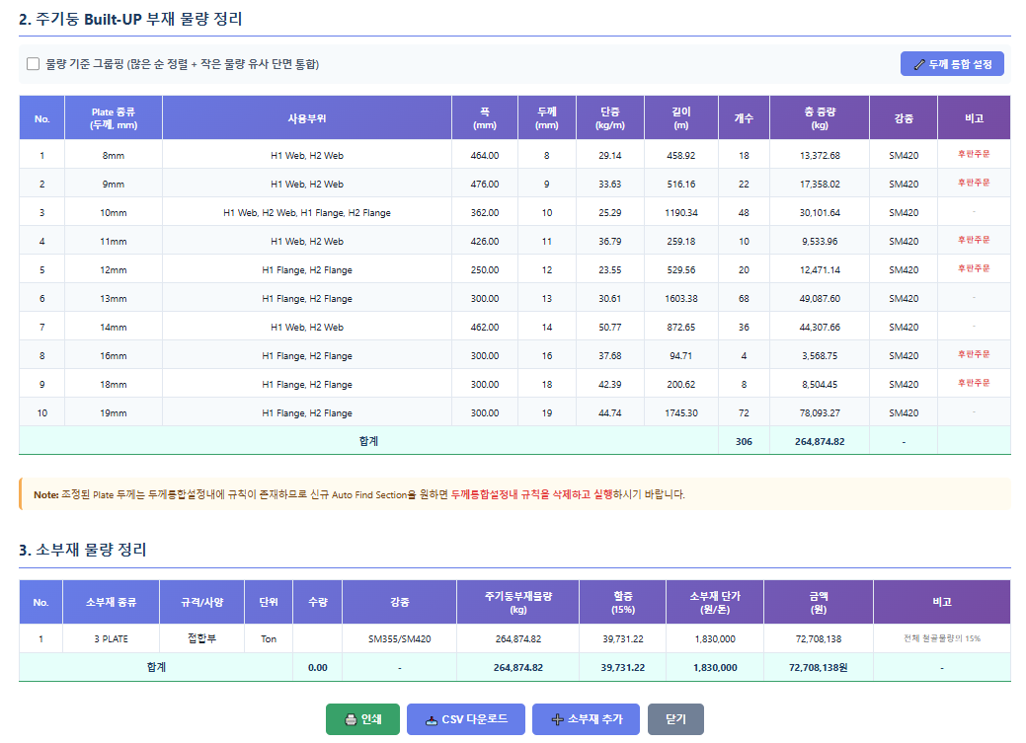Close the dialog with 닫기 button
This screenshot has width=1026, height=743.
coord(673,719)
